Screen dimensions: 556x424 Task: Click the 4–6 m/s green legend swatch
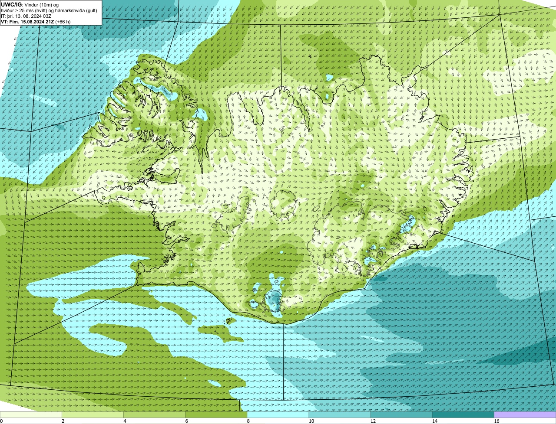pos(154,414)
